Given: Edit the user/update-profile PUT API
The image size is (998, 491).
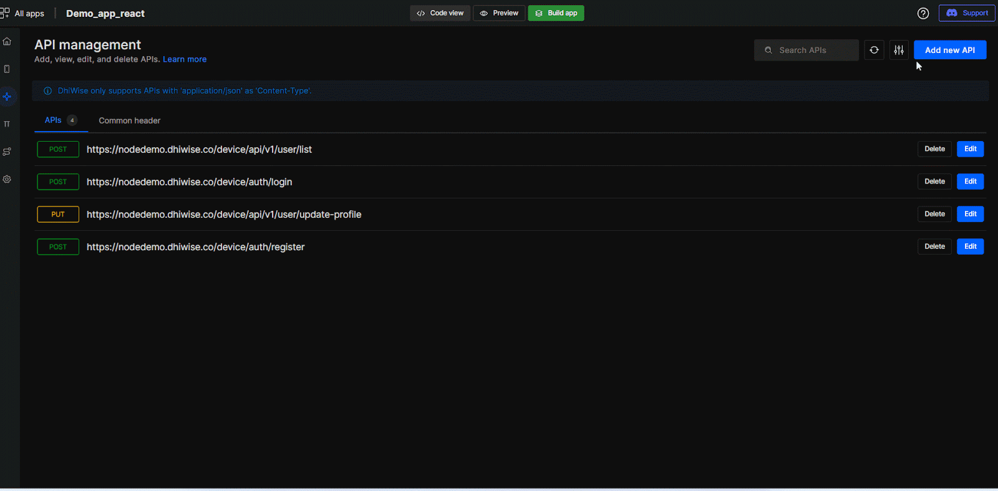Looking at the screenshot, I should [x=970, y=214].
